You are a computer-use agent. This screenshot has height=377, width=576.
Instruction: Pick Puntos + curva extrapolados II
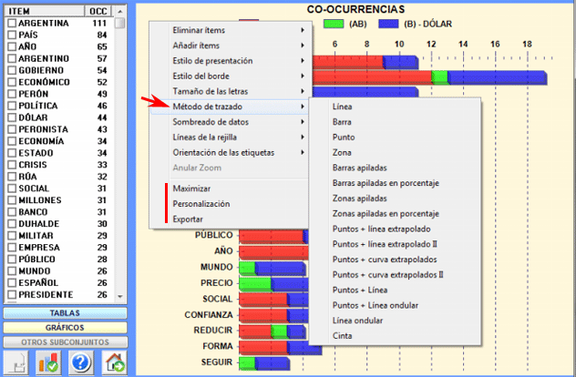click(388, 275)
